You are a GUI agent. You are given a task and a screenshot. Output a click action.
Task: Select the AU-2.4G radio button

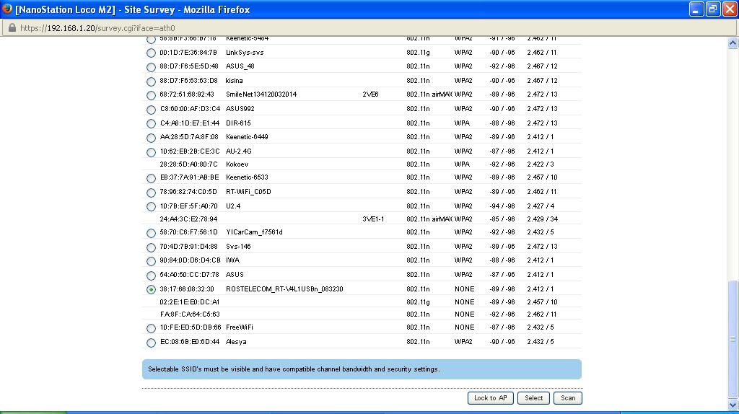coord(151,152)
